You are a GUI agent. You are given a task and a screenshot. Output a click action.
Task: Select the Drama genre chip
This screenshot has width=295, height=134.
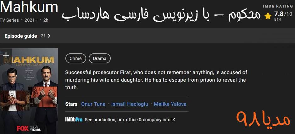99,58
